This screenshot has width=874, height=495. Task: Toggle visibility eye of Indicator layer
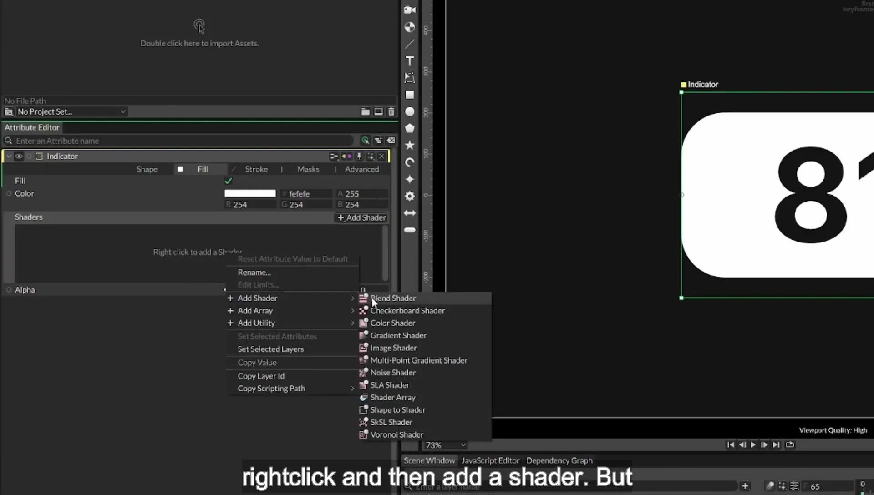coord(19,156)
